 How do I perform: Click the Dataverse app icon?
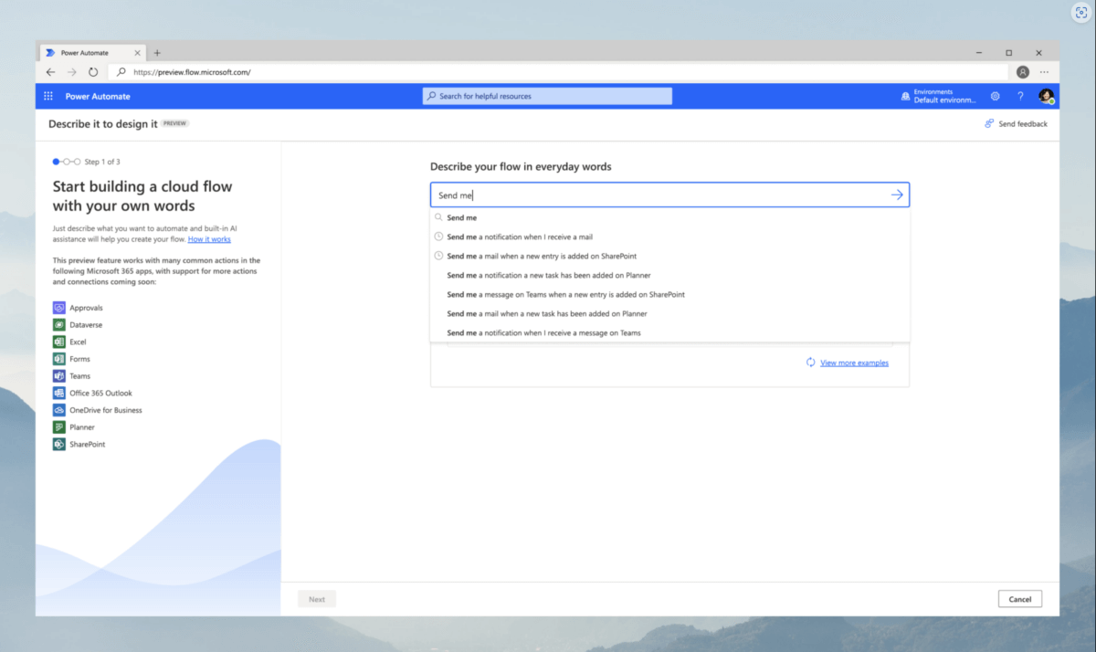click(x=59, y=324)
